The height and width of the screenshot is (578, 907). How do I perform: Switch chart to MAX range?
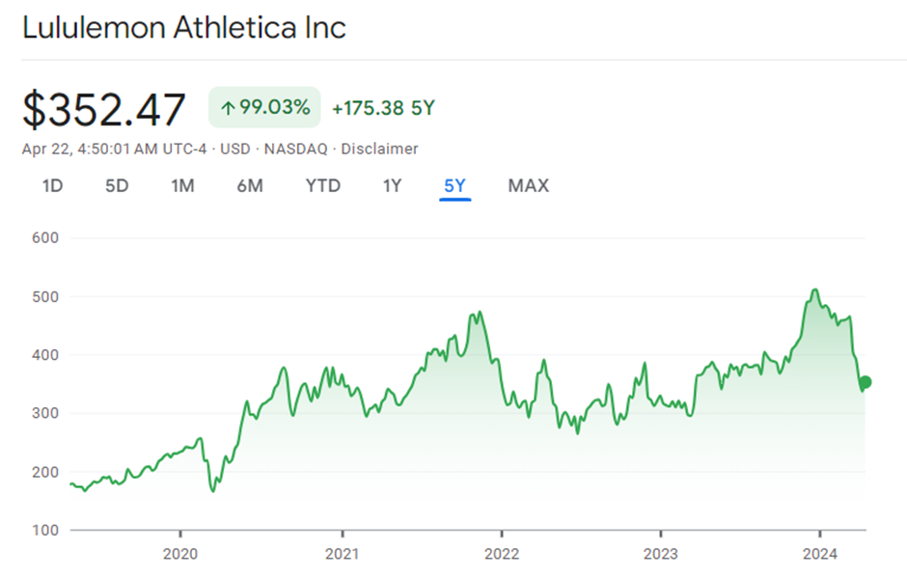pyautogui.click(x=528, y=186)
